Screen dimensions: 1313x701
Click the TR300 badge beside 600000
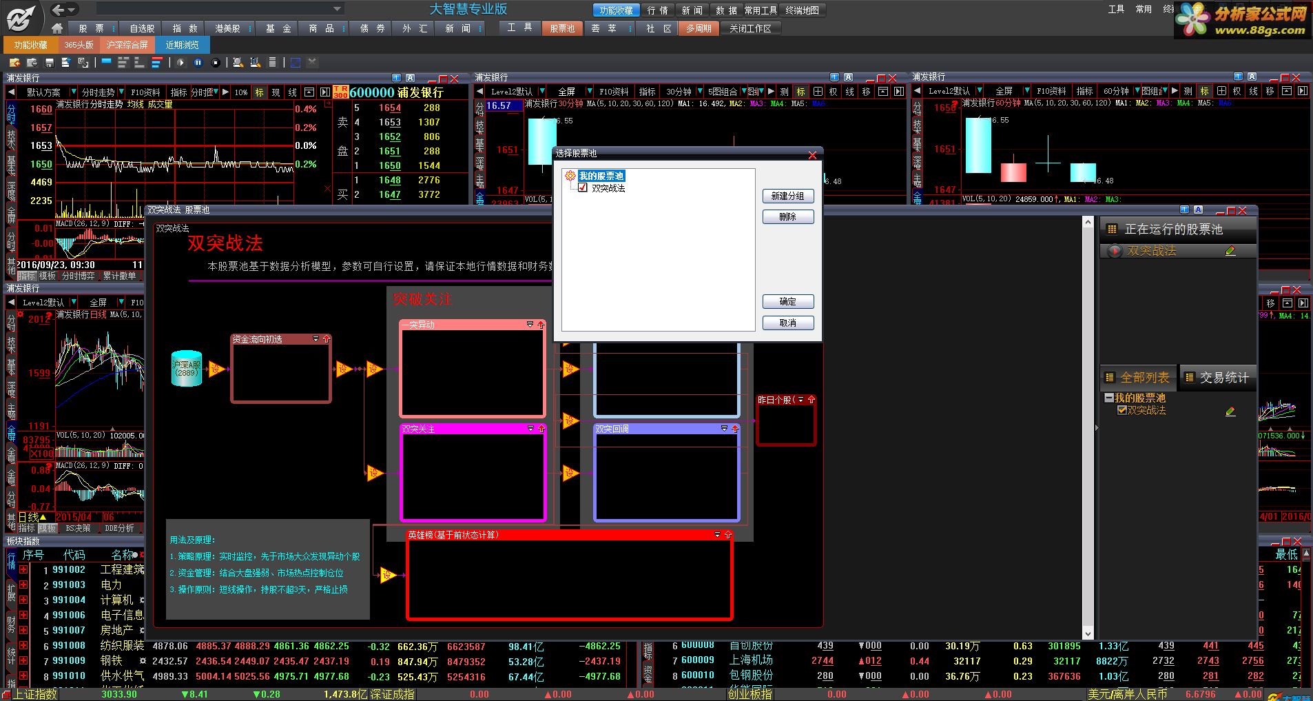(x=341, y=92)
